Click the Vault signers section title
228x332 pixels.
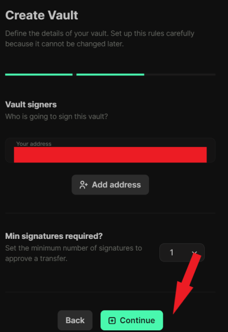point(31,105)
